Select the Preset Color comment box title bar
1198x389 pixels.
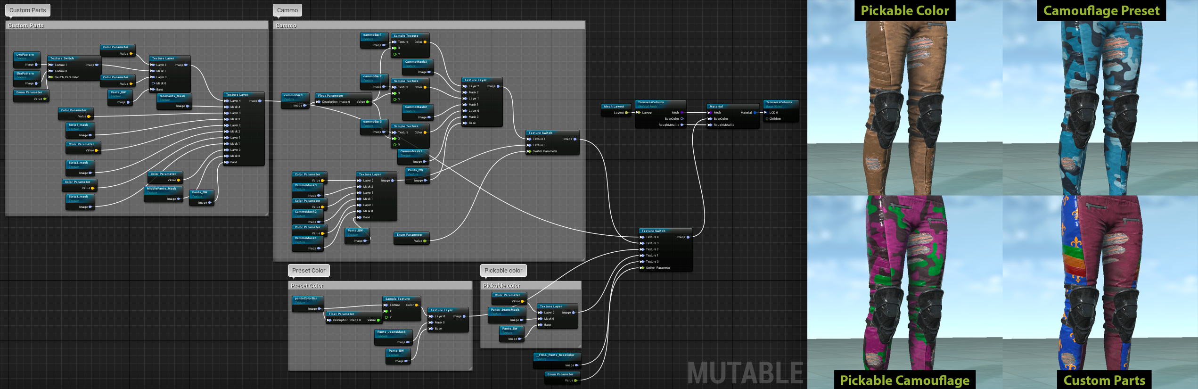pyautogui.click(x=380, y=286)
